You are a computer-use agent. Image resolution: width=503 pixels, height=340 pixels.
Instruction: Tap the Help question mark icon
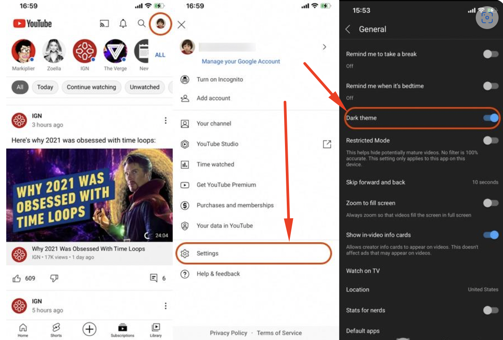click(185, 274)
